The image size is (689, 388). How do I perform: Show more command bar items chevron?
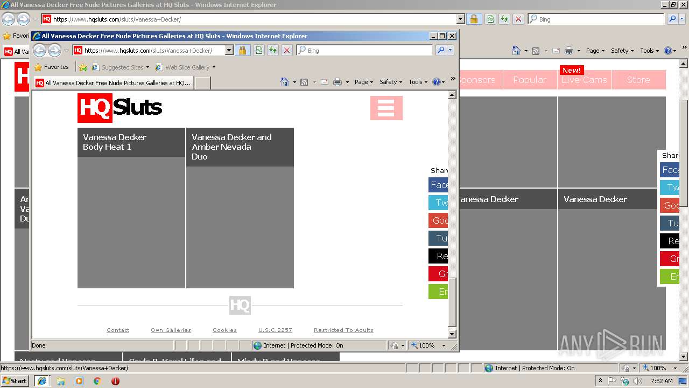click(x=453, y=79)
